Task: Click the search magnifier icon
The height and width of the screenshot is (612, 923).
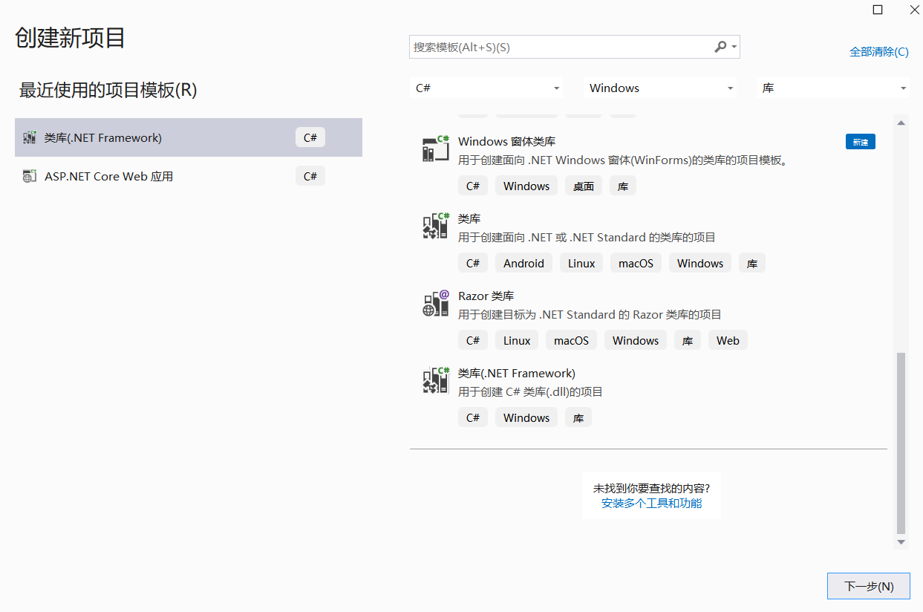Action: coord(720,47)
